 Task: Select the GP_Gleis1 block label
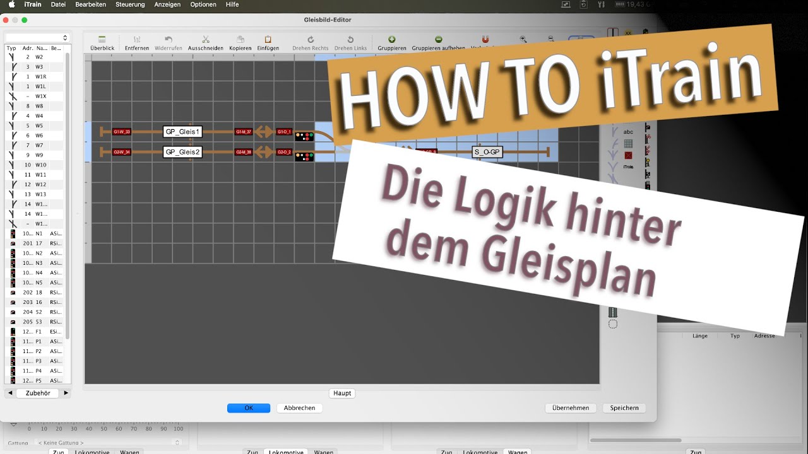[x=182, y=132]
